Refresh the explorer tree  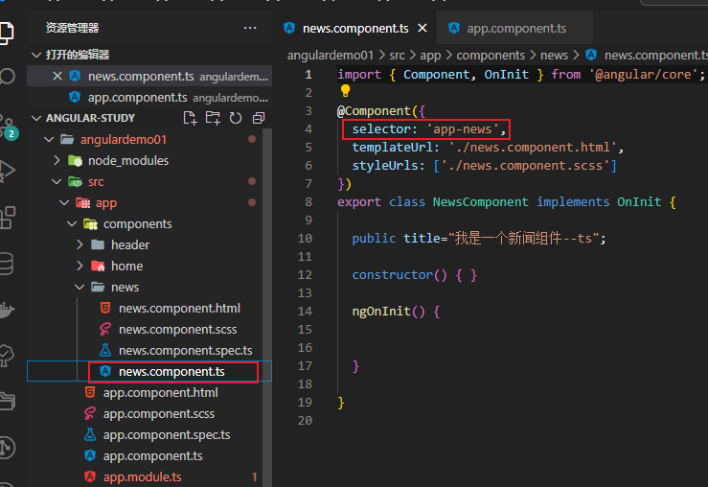tap(236, 118)
